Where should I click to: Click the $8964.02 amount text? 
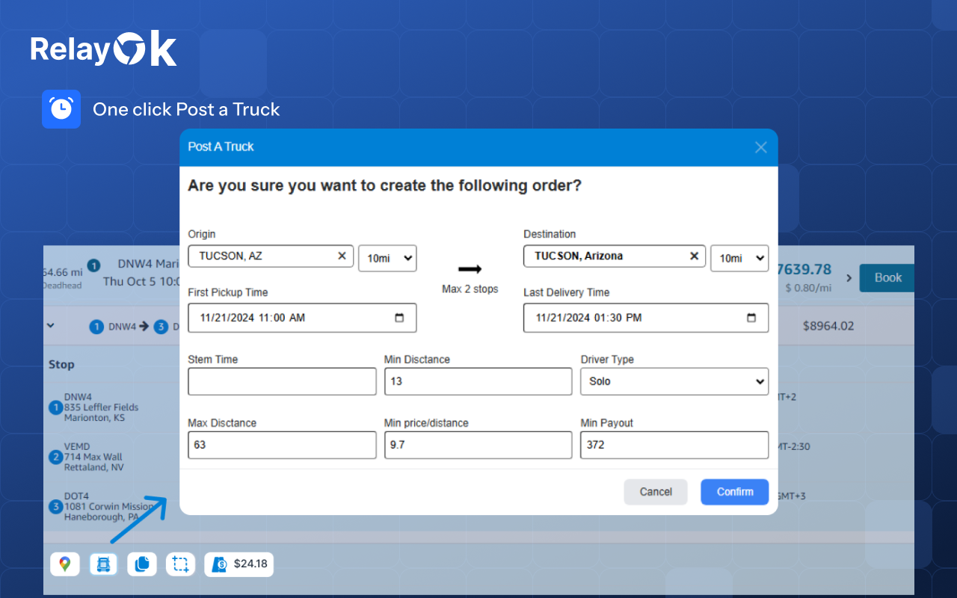coord(828,326)
